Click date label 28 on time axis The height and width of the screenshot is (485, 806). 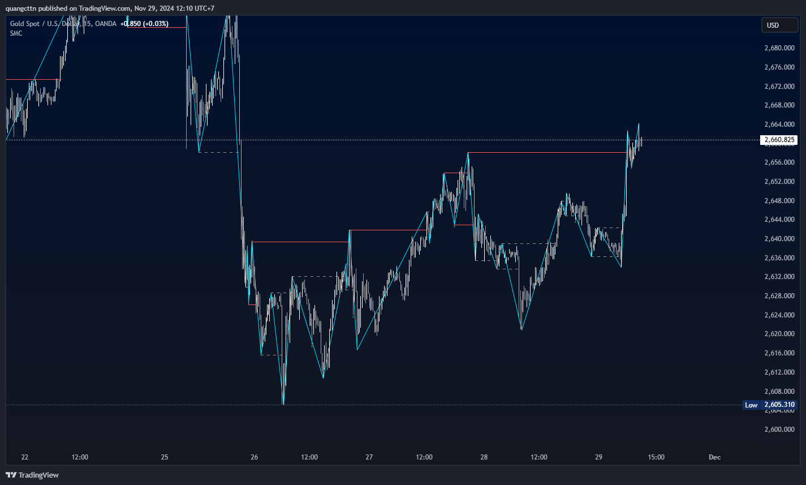point(484,457)
